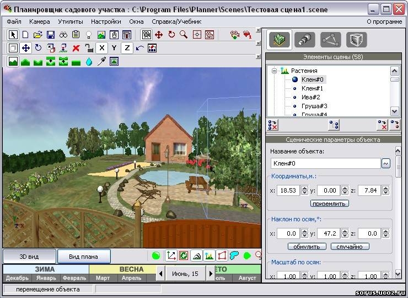
Task: Switch to the Вид плана tab
Action: [83, 257]
